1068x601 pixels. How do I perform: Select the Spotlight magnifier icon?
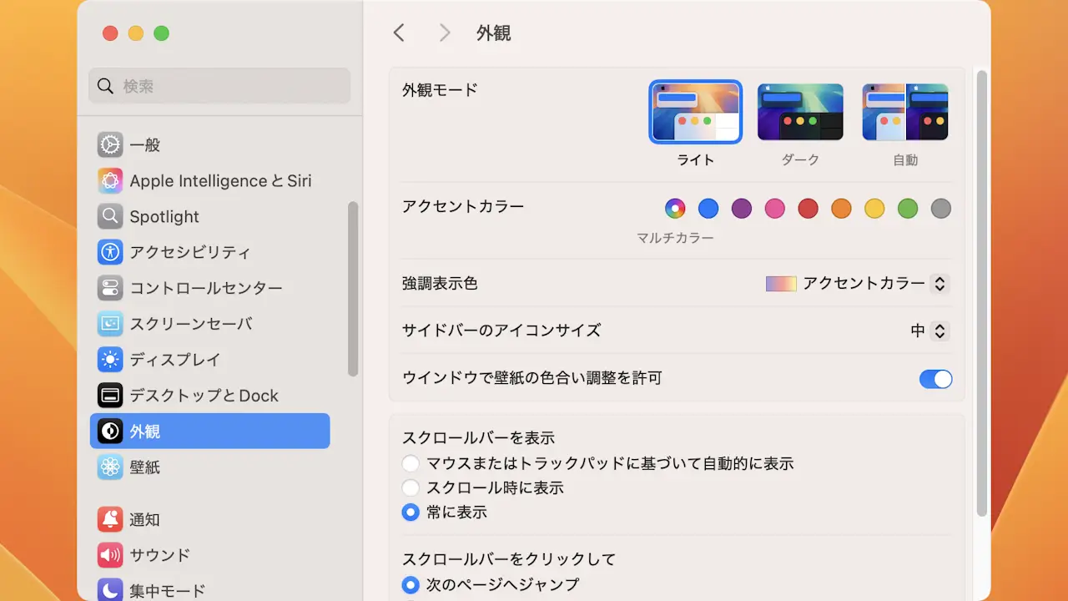point(109,216)
